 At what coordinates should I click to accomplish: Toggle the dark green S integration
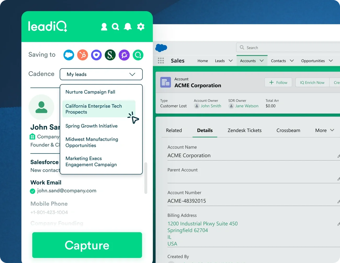click(x=110, y=55)
